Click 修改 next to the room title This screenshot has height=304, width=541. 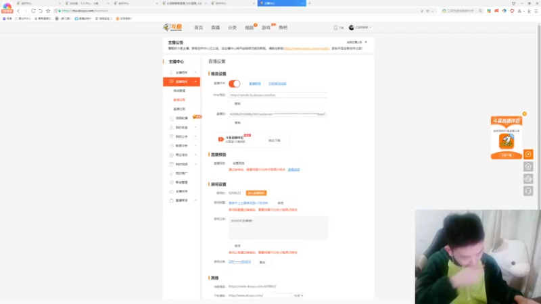(281, 203)
